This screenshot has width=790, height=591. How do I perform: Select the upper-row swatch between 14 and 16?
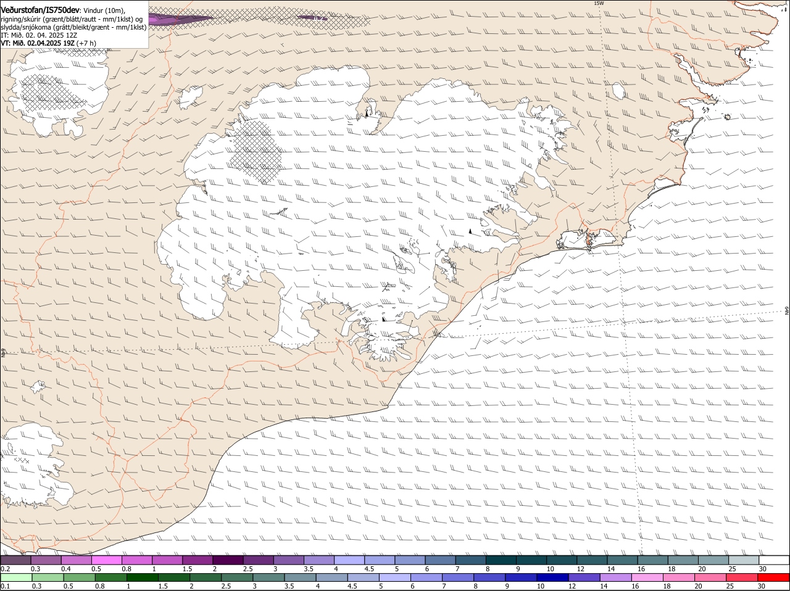coord(622,560)
